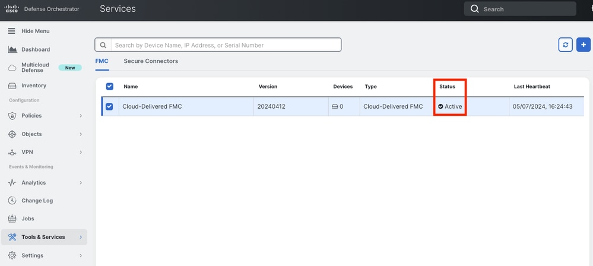Screen dimensions: 593x266
Task: Click the refresh services button
Action: point(565,45)
